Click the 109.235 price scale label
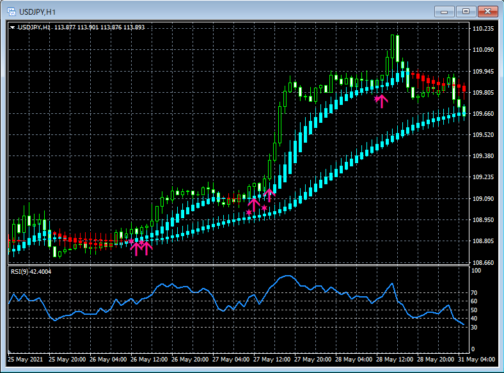The width and height of the screenshot is (504, 373). tap(483, 177)
